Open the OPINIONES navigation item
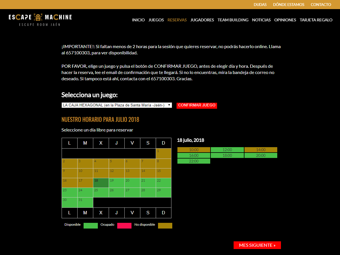340x255 pixels. pos(285,20)
